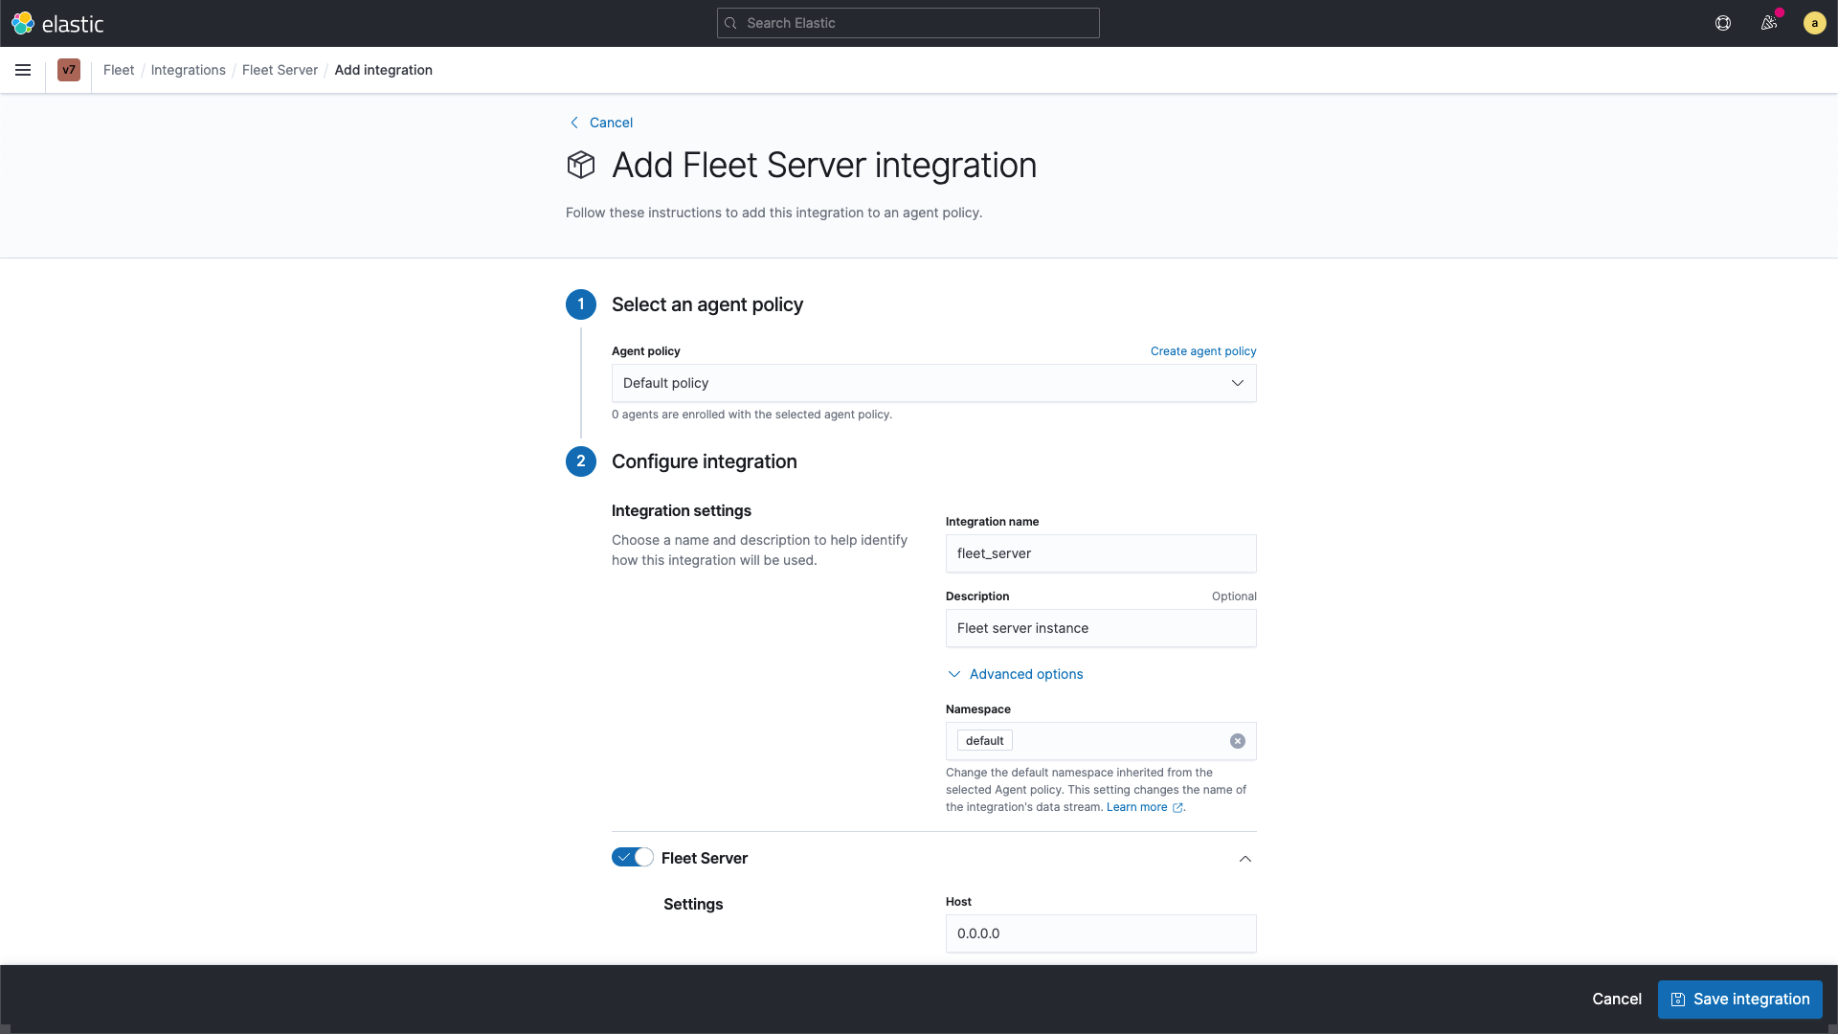Navigate to Integrations breadcrumb link
This screenshot has height=1034, width=1838.
pyautogui.click(x=188, y=70)
